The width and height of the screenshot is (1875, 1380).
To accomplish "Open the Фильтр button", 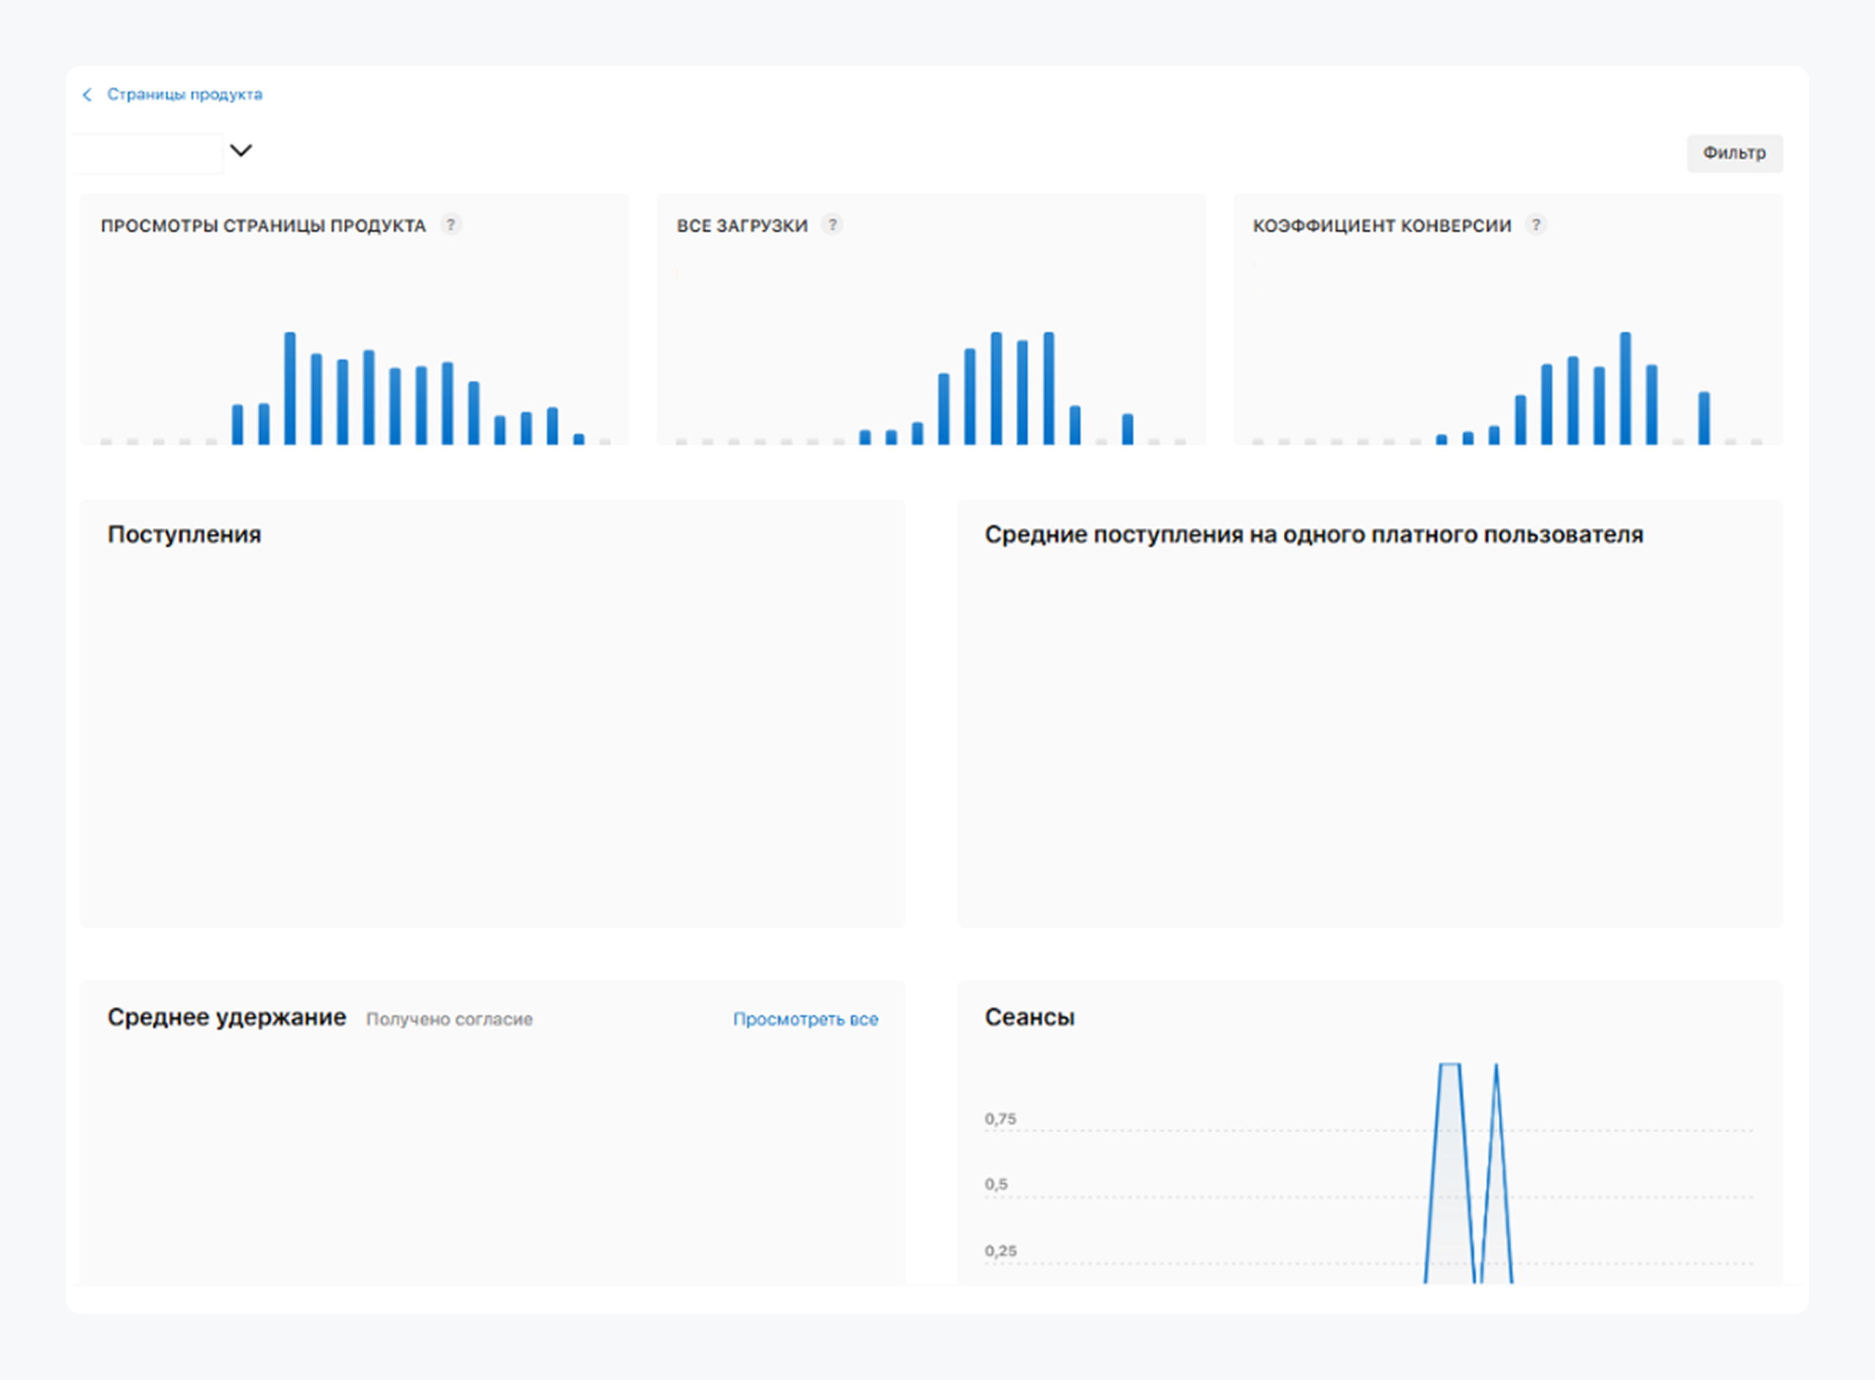I will (x=1734, y=153).
